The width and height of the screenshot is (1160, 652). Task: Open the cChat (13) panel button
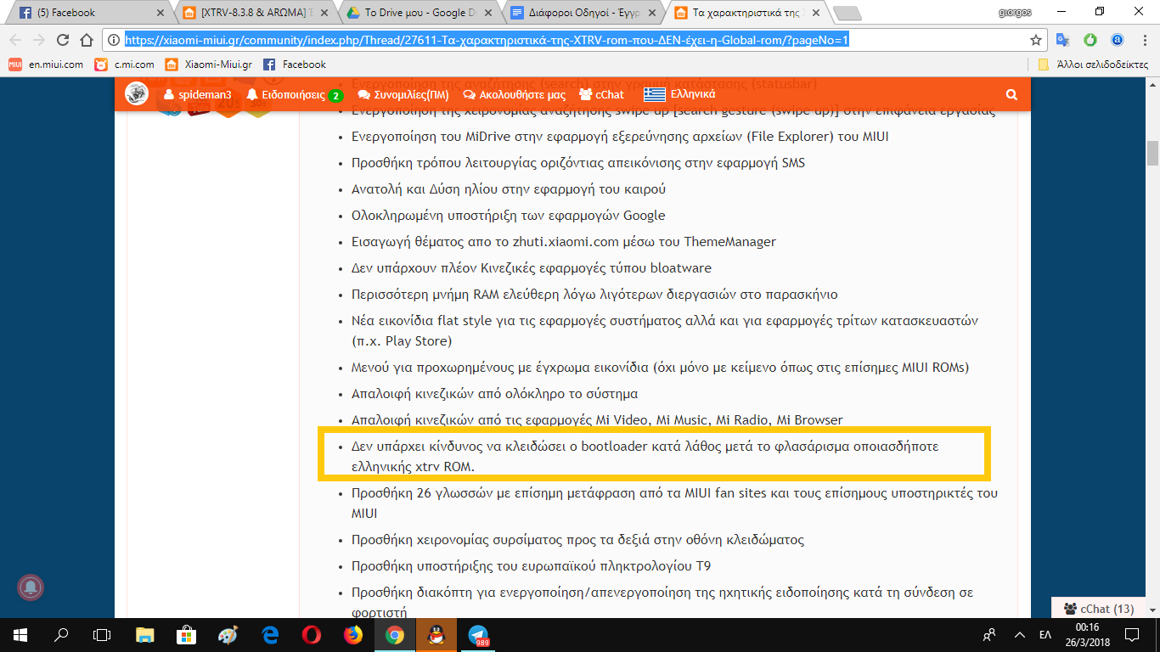click(1098, 609)
